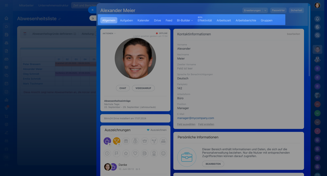Start a Videoanruf with Alexander Meier
This screenshot has height=176, width=327.
[x=143, y=88]
